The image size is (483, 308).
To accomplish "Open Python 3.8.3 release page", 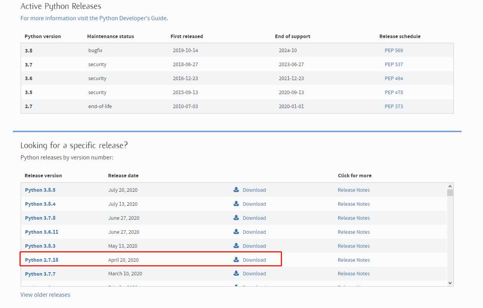I will pyautogui.click(x=40, y=246).
